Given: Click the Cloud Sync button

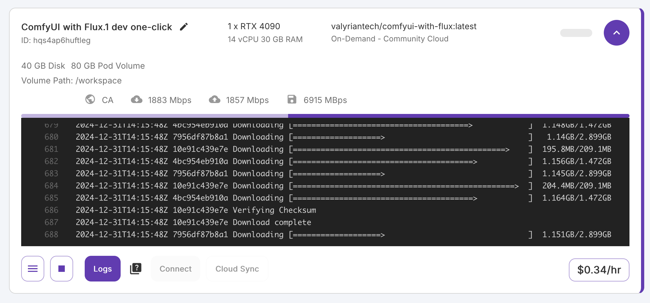Looking at the screenshot, I should click(x=237, y=269).
